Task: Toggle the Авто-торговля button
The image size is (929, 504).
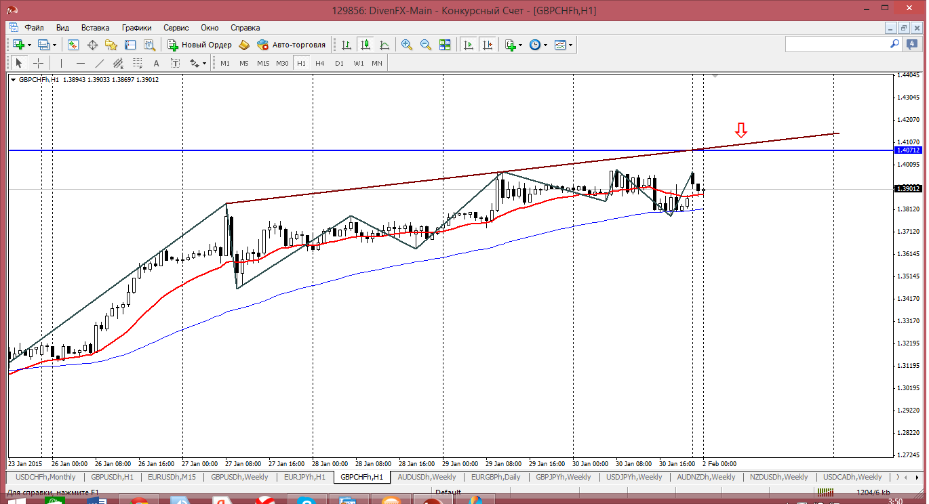Action: pyautogui.click(x=291, y=45)
